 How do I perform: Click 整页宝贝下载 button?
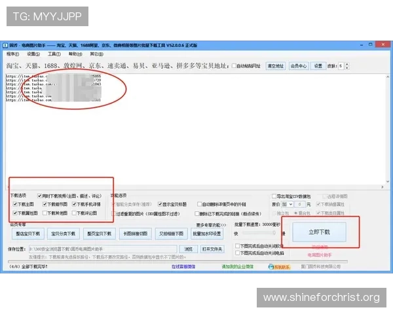click(100, 234)
